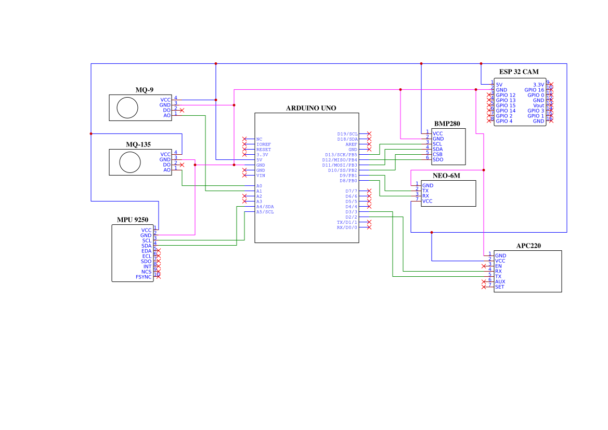Click the D3/3 pin label

coord(351,212)
